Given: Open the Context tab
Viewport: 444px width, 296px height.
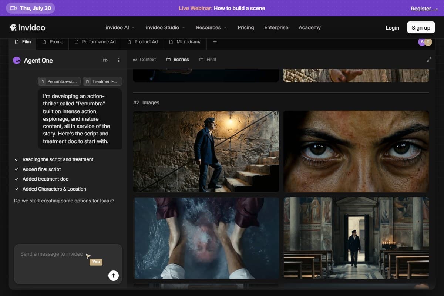Looking at the screenshot, I should tap(144, 60).
